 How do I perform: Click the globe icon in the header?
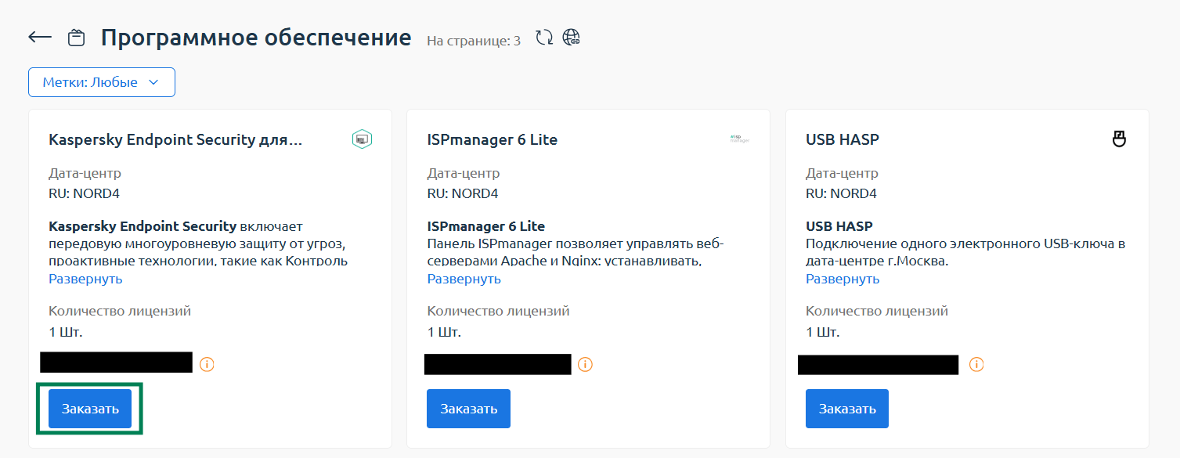(572, 38)
